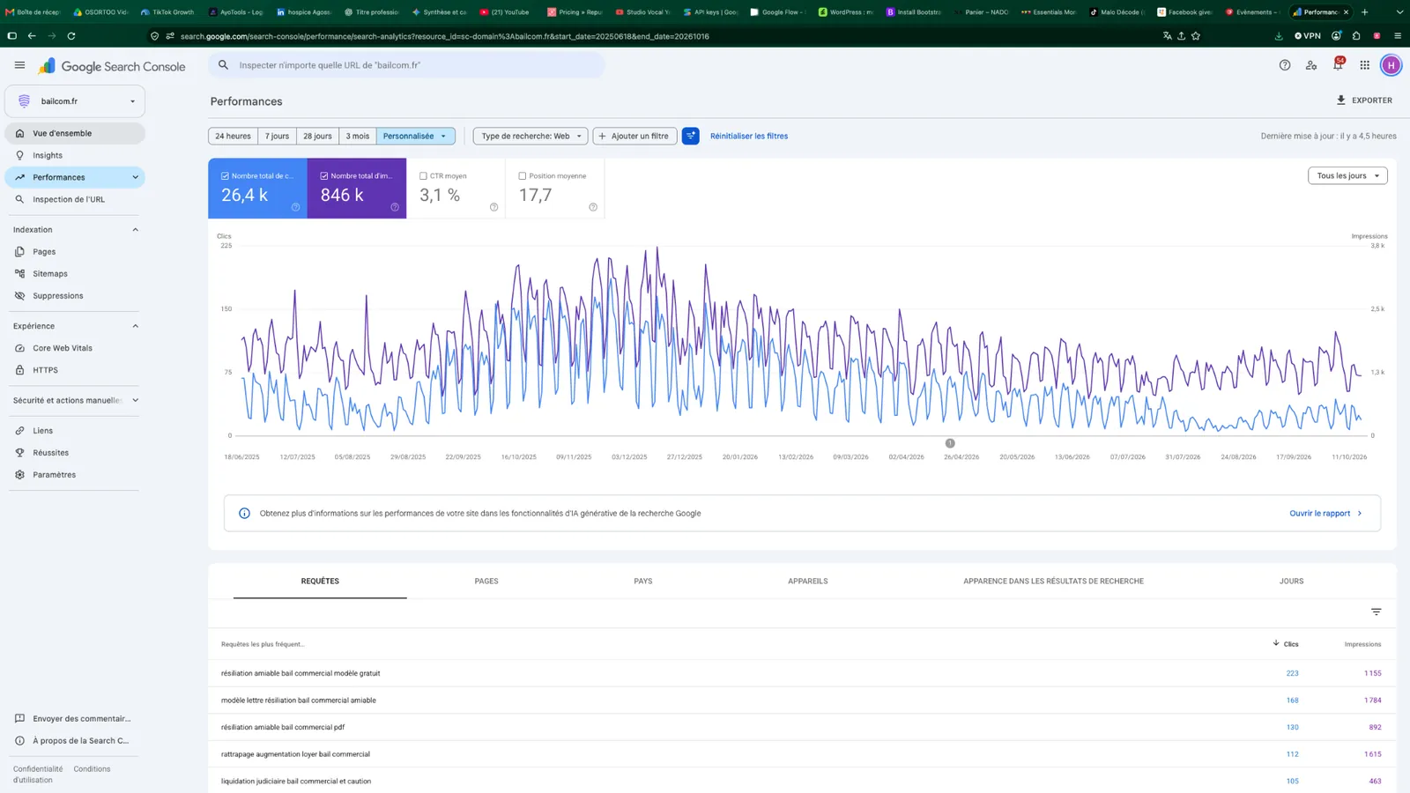Click the EXPORTER button
Viewport: 1410px width, 793px height.
coord(1364,100)
